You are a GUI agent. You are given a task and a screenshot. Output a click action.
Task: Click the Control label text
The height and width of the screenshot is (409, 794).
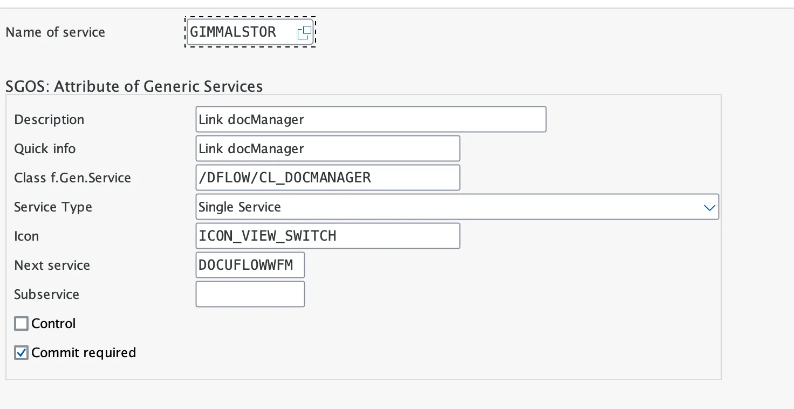53,324
